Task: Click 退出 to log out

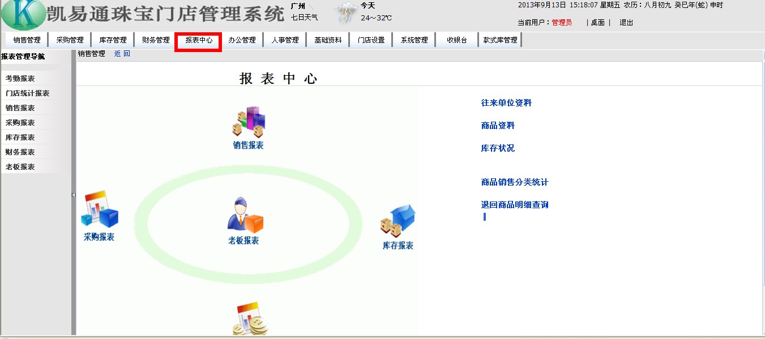Action: 626,23
